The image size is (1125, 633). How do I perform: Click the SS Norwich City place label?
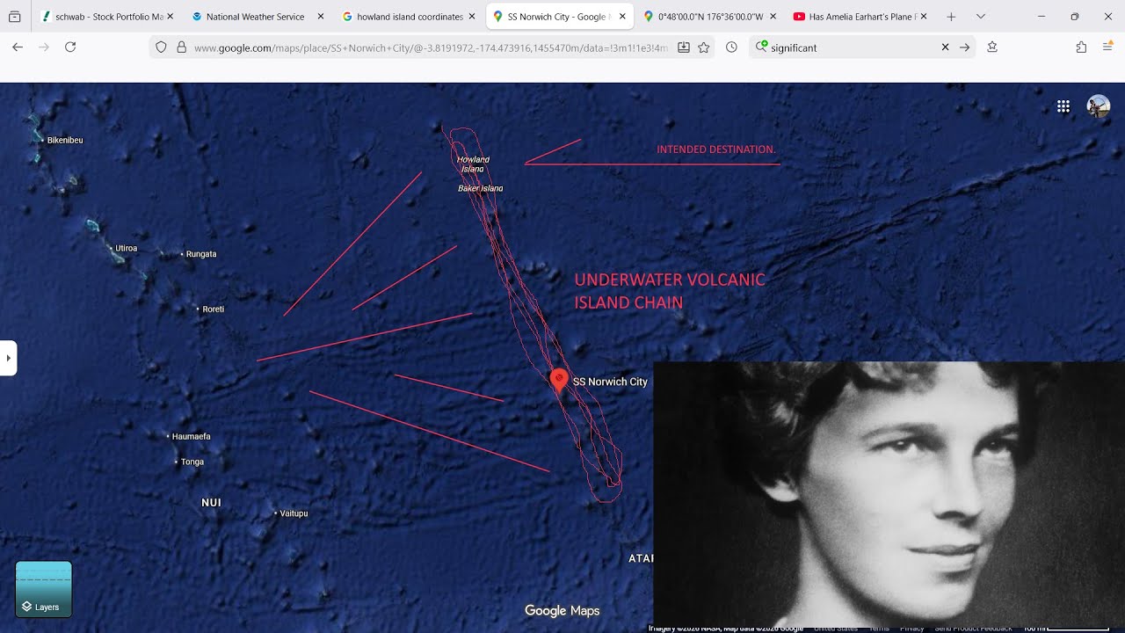(610, 382)
